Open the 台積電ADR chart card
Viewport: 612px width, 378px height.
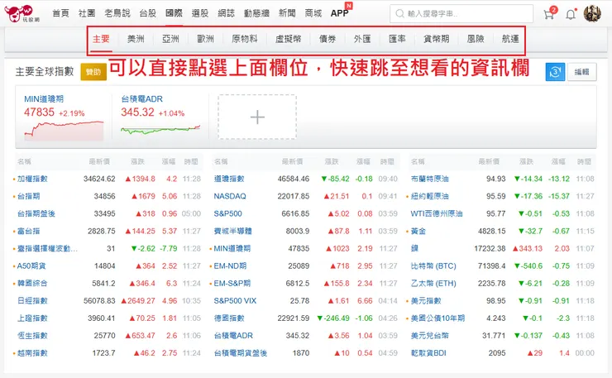click(160, 116)
